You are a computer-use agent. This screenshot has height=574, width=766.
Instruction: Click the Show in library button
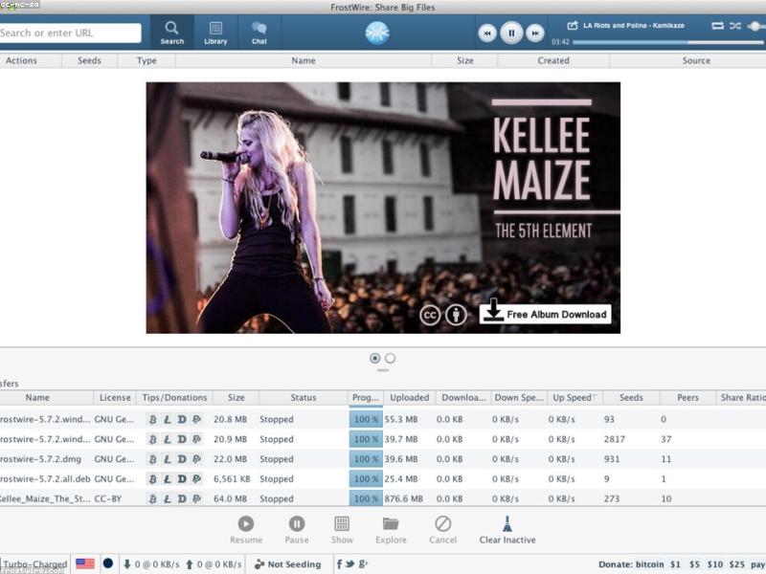click(342, 530)
